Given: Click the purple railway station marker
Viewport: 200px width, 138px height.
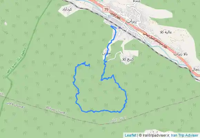Looking at the screenshot, I should 120,28.
